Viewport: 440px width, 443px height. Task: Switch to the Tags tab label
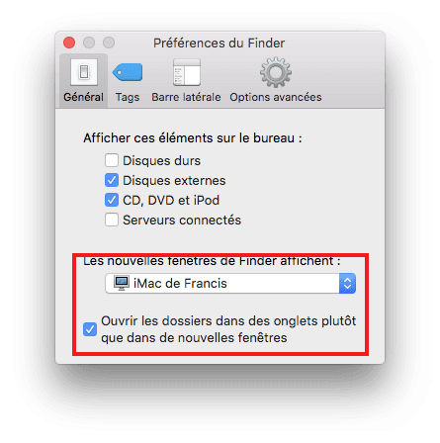128,97
